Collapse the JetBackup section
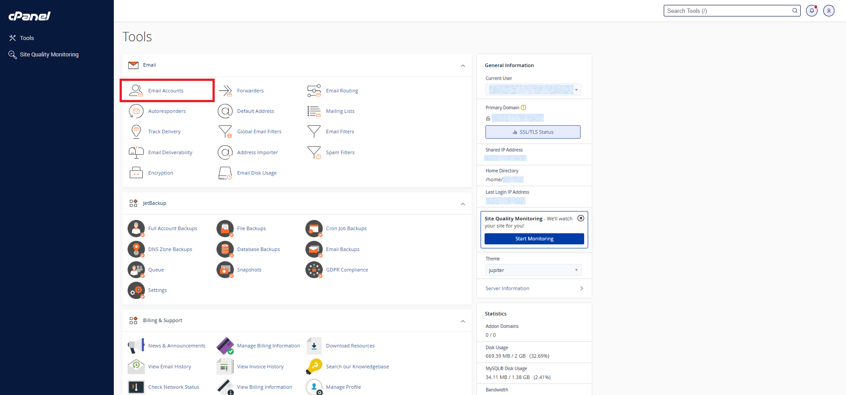Image resolution: width=846 pixels, height=395 pixels. (x=463, y=204)
